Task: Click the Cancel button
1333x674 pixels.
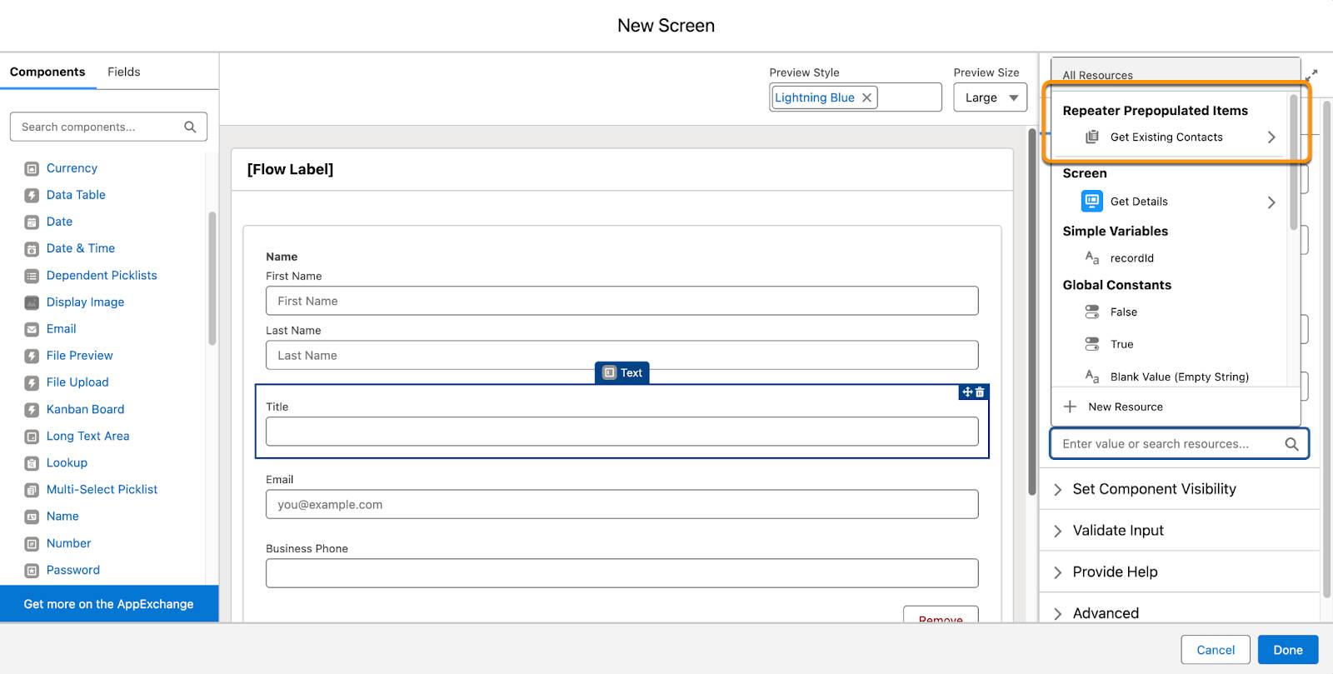Action: point(1216,650)
